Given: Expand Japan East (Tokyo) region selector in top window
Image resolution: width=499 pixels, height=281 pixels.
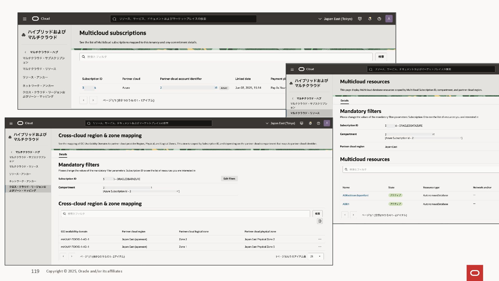Looking at the screenshot, I should click(335, 19).
